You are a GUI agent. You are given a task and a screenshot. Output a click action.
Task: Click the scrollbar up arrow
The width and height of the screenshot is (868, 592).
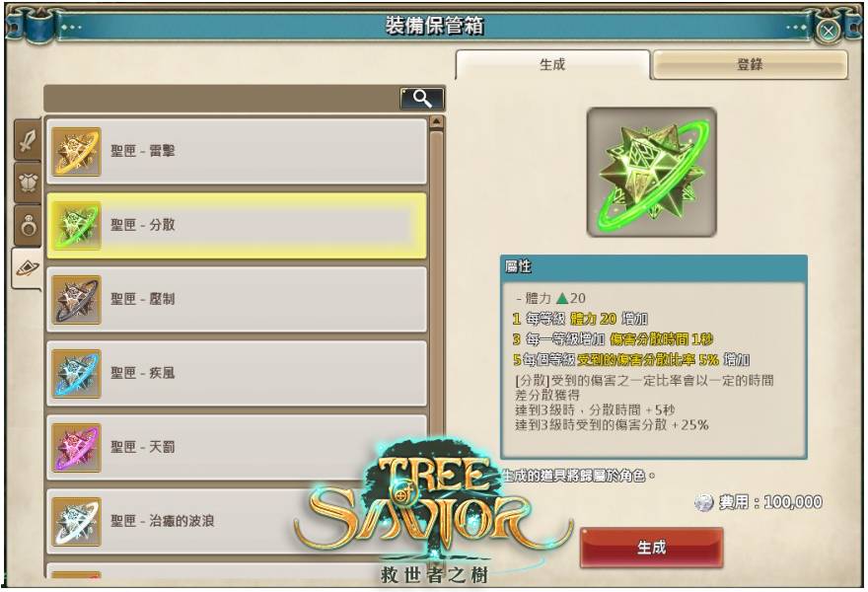click(436, 121)
